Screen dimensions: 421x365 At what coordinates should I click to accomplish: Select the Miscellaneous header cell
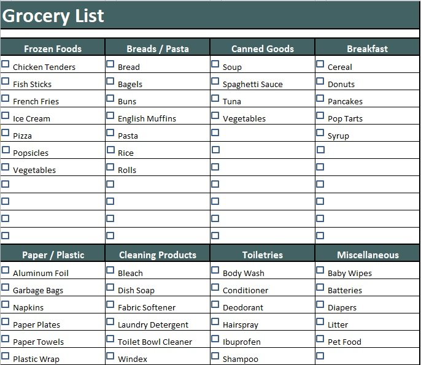coord(368,253)
